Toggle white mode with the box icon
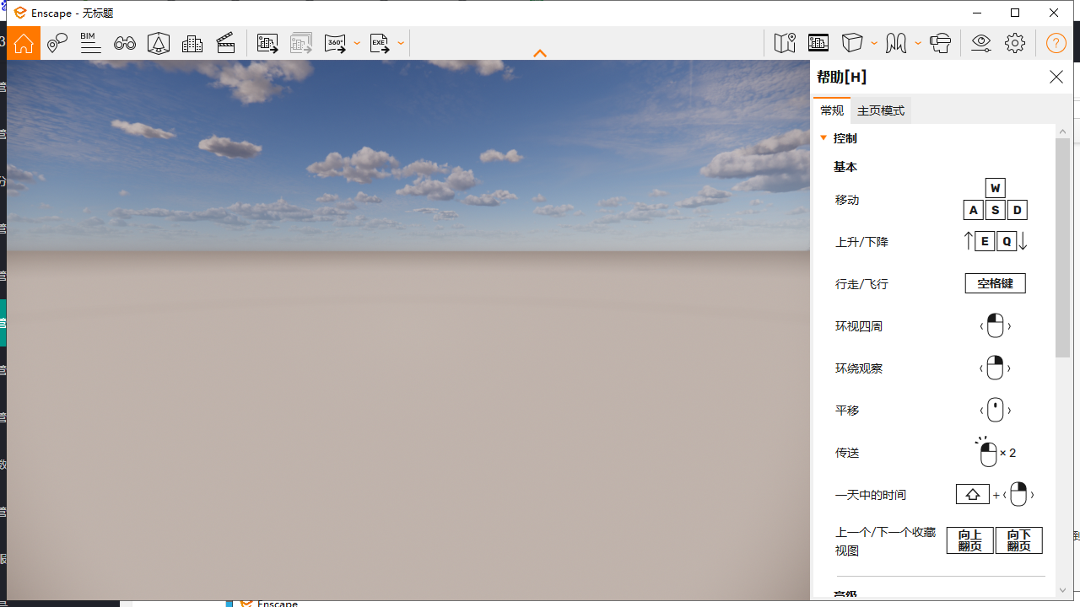This screenshot has height=607, width=1080. tap(853, 43)
